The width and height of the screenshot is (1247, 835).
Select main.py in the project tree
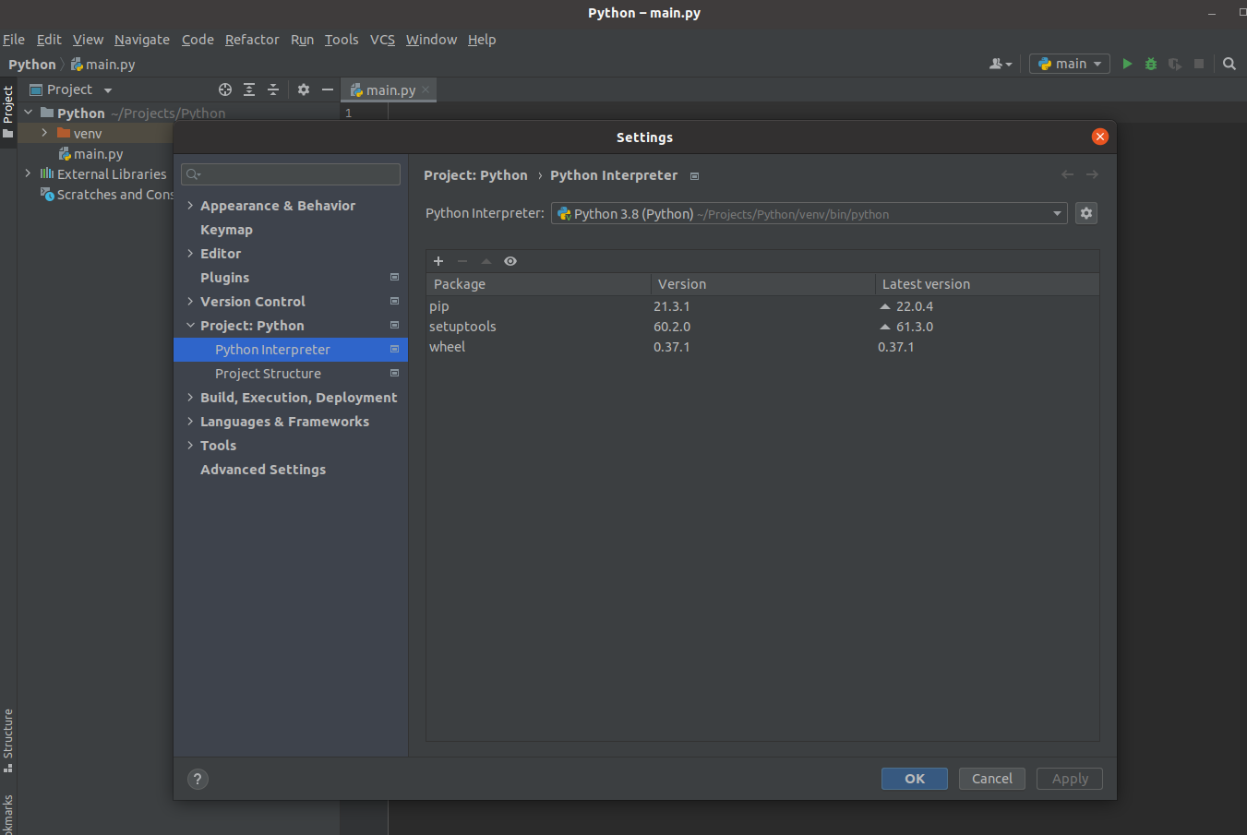[x=98, y=154]
